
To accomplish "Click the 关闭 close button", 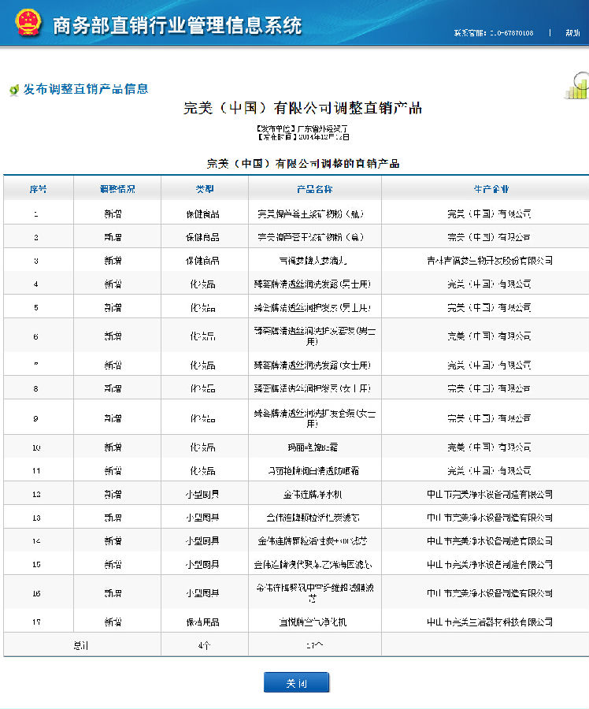I will coord(297,683).
